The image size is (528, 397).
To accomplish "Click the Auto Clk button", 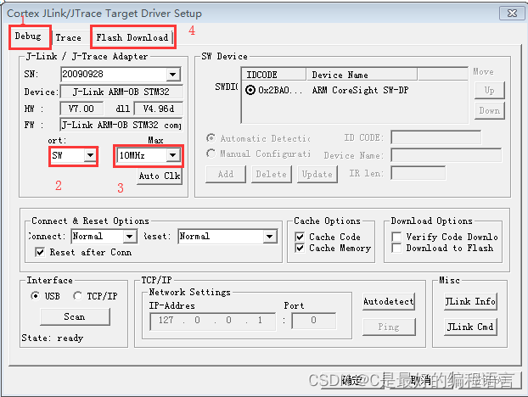I will [x=160, y=176].
